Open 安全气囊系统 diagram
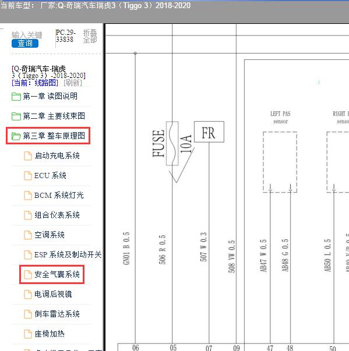Viewport: 349px width, 351px height. point(57,274)
